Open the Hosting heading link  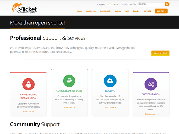click(x=110, y=91)
